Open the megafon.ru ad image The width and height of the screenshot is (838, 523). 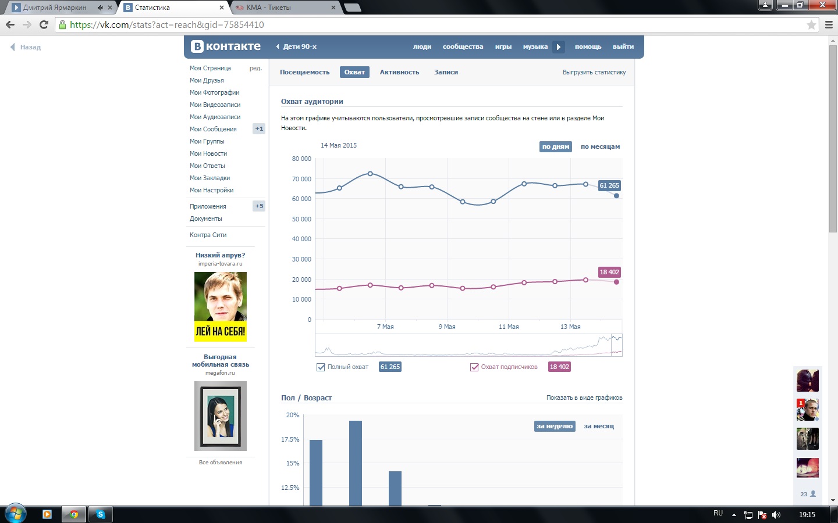tap(221, 416)
